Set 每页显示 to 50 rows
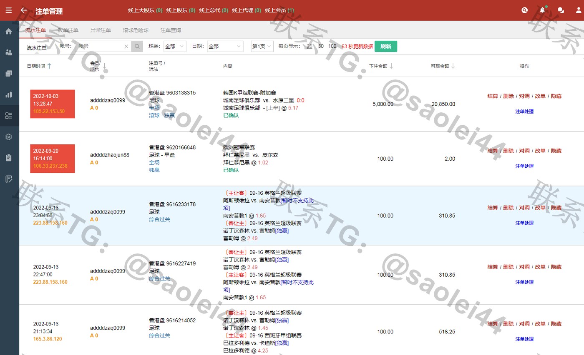 pos(321,46)
